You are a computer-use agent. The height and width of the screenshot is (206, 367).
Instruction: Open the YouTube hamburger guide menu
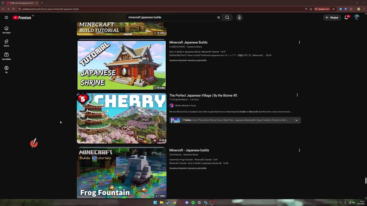click(6, 17)
